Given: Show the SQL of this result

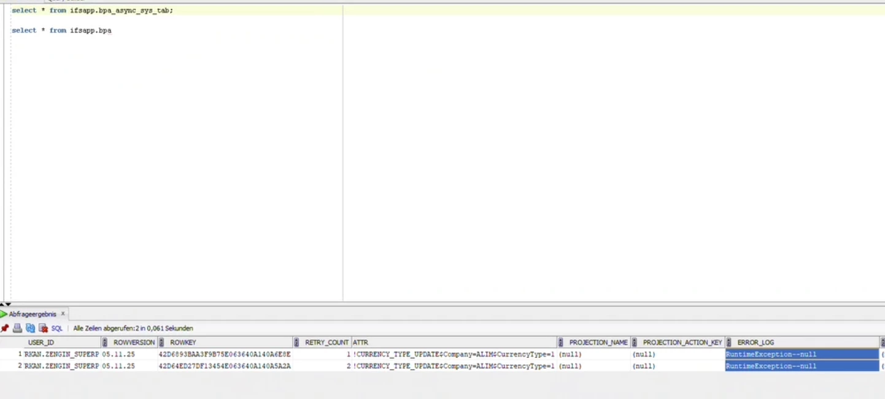Looking at the screenshot, I should tap(57, 329).
